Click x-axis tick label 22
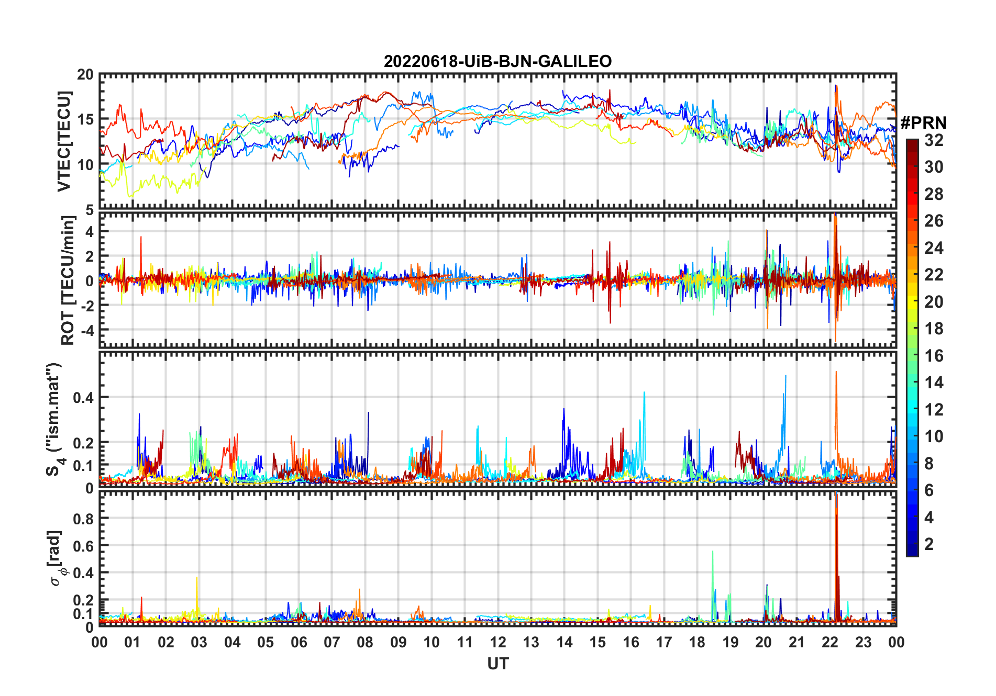The width and height of the screenshot is (996, 696). click(x=830, y=642)
